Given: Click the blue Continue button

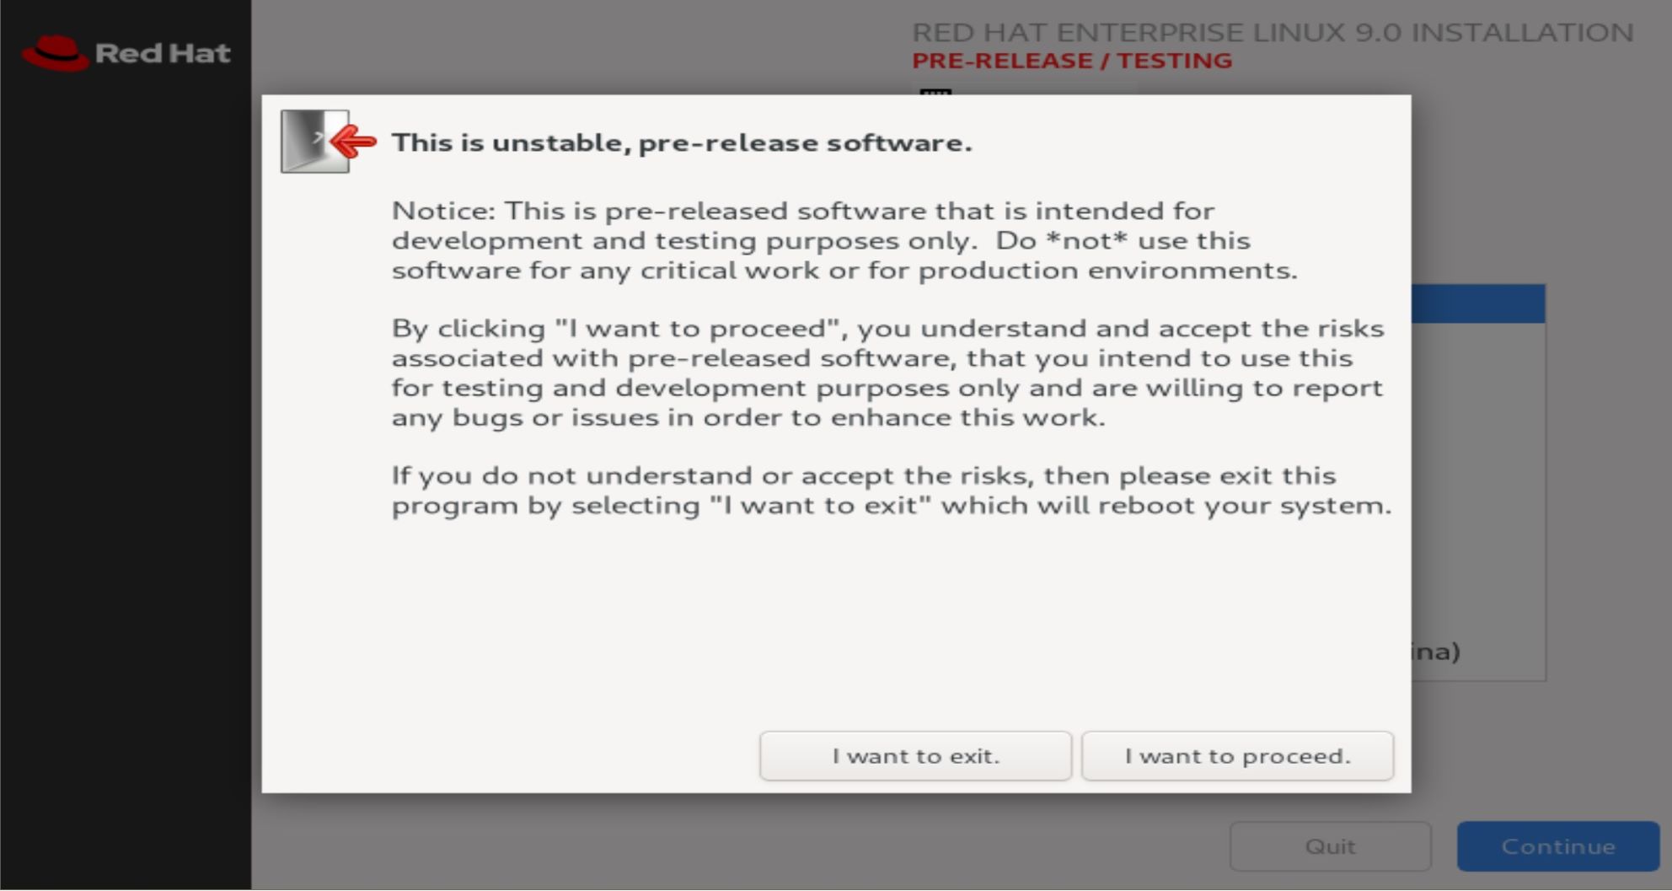Looking at the screenshot, I should pos(1558,846).
